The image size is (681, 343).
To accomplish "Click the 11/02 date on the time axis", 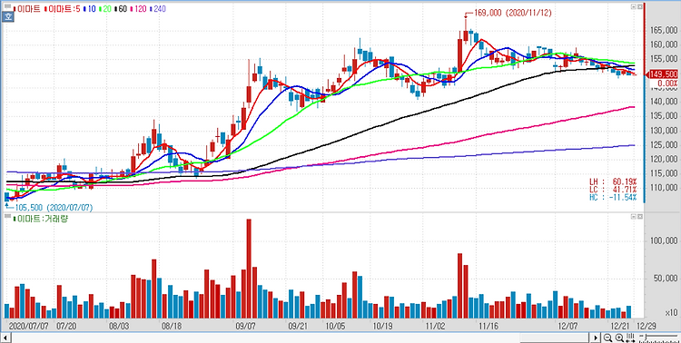I will tap(435, 325).
